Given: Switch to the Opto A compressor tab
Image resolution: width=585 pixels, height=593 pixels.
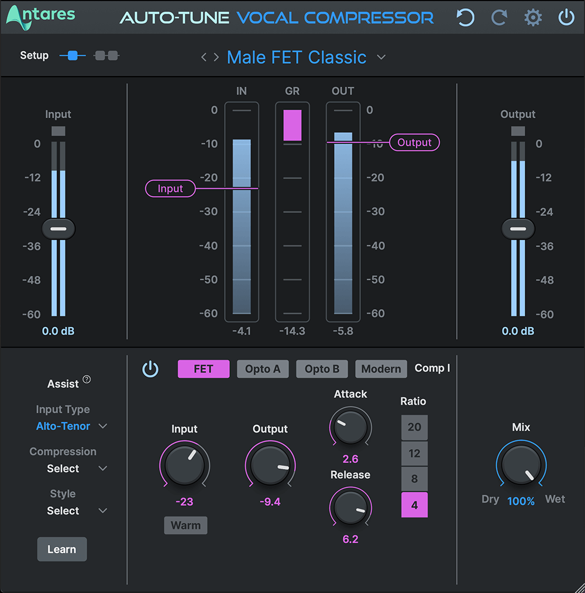Looking at the screenshot, I should click(x=263, y=369).
